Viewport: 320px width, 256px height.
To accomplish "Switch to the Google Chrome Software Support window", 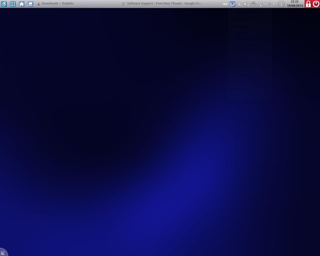I will pyautogui.click(x=163, y=4).
